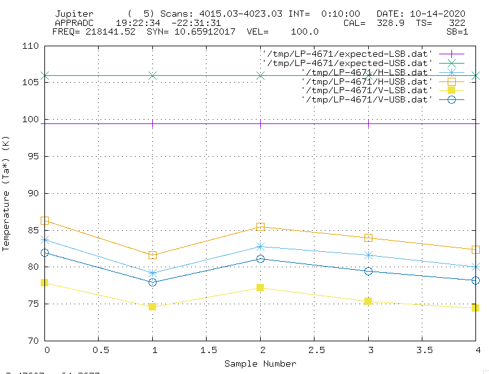Image resolution: width=489 pixels, height=374 pixels.
Task: Select the H-USB orange square at sample 1
Action: pyautogui.click(x=152, y=255)
